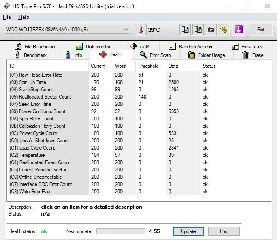Switch to the Benchmark tab
Image resolution: width=277 pixels, height=240 pixels.
coord(31,55)
